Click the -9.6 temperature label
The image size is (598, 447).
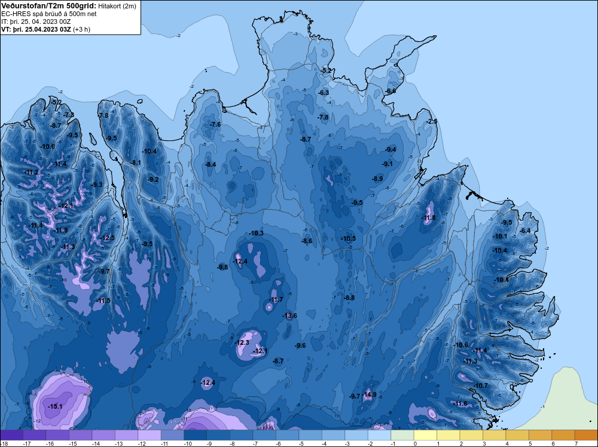tap(300, 345)
